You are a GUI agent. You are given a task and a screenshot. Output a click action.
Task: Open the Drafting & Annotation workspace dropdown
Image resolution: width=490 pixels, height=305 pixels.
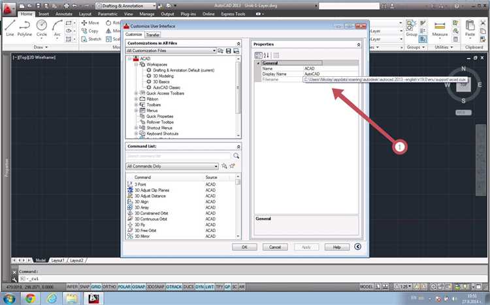tap(126, 6)
